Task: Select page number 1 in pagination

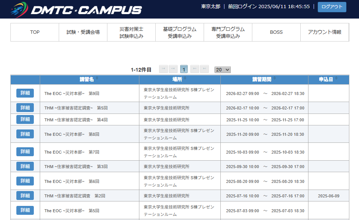Action: pyautogui.click(x=184, y=69)
